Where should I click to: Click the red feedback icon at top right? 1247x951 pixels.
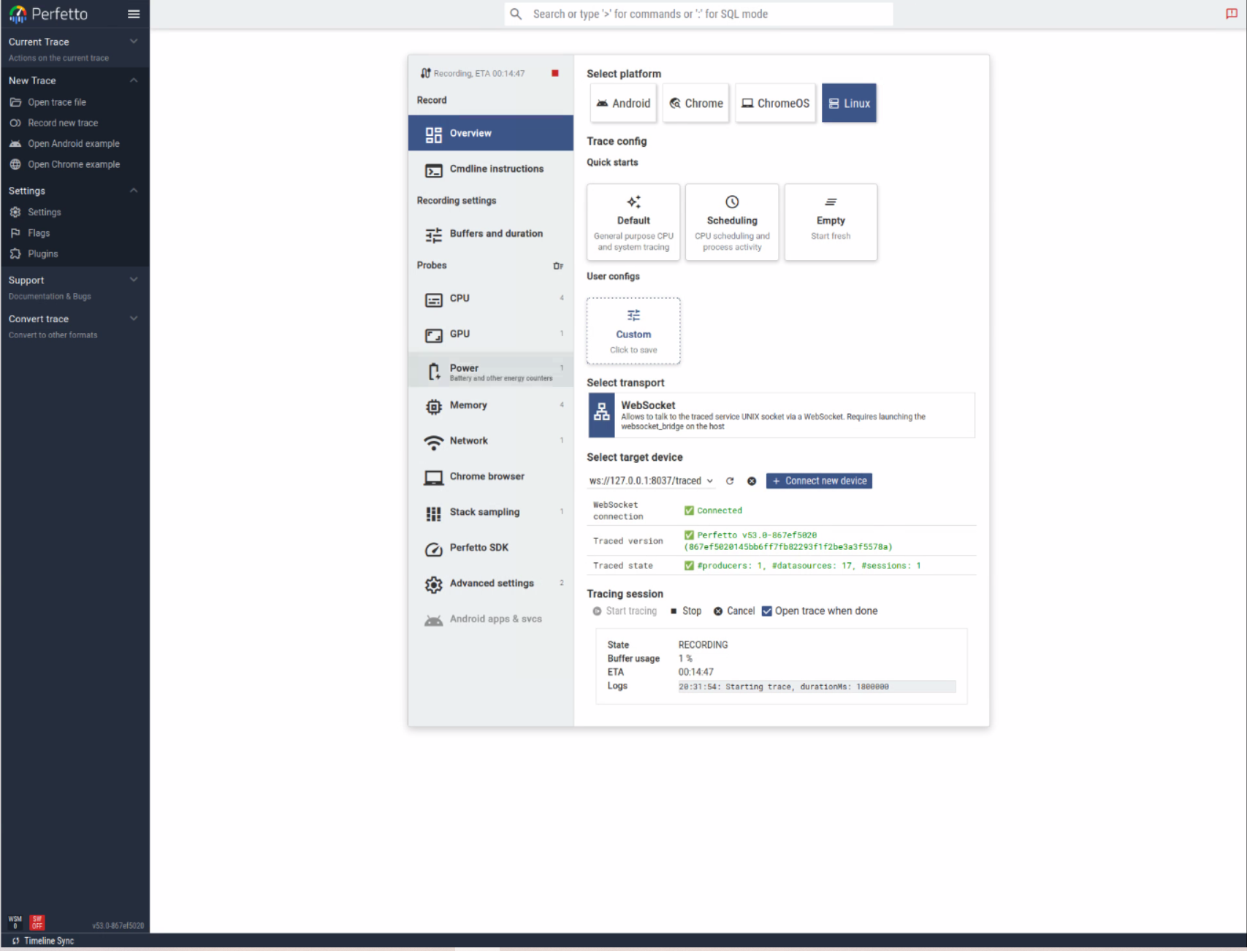tap(1232, 14)
